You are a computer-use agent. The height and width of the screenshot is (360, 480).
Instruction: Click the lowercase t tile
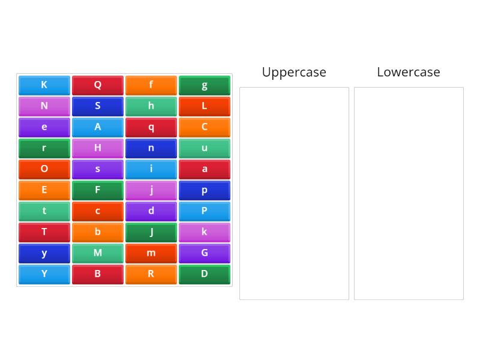[x=44, y=211]
